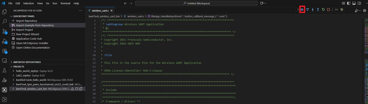Click build icon on kw47evk_wireless_uart_bm row
The height and width of the screenshot is (104, 368).
pos(73,89)
